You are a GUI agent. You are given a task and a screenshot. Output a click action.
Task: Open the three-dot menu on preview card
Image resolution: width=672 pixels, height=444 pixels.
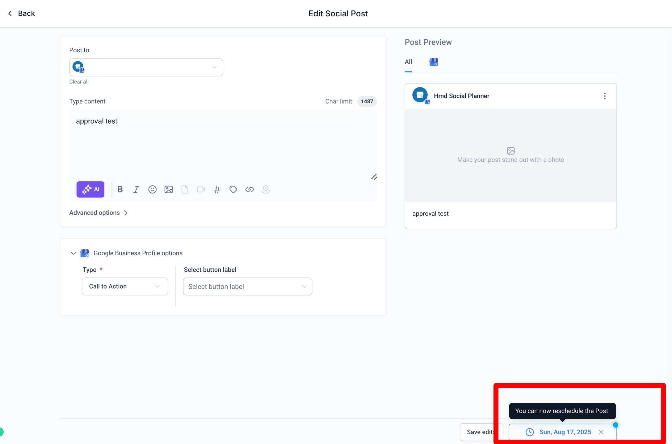[x=605, y=96]
